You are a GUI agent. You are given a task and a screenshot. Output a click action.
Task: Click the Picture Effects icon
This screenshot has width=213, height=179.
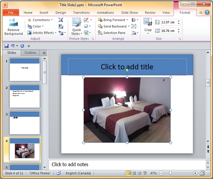point(86,26)
